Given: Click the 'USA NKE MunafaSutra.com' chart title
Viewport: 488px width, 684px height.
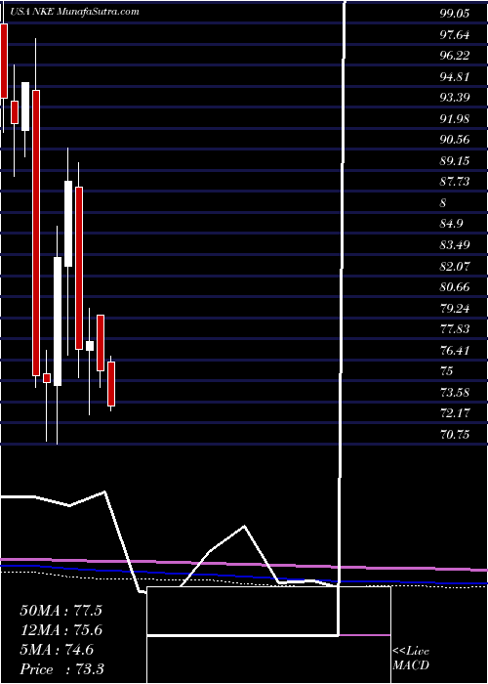Looking at the screenshot, I should pyautogui.click(x=75, y=12).
